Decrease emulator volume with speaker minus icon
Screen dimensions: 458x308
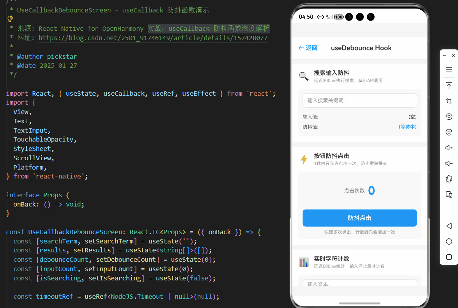point(449,163)
